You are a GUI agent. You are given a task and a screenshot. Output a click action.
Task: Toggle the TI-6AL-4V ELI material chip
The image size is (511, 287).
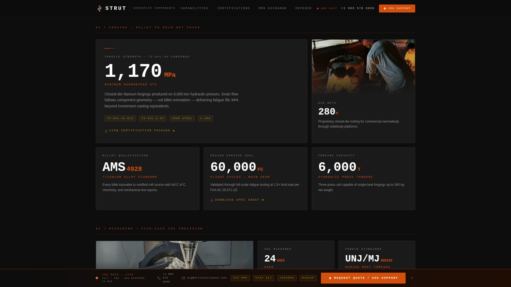point(120,118)
